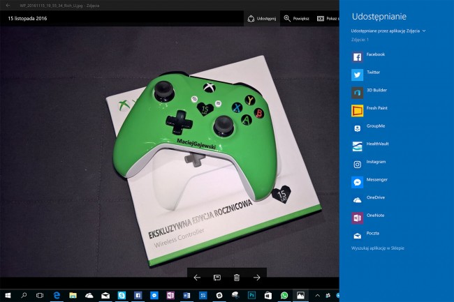454x302 pixels.
Task: Open Task View from the taskbar
Action: tap(40, 295)
